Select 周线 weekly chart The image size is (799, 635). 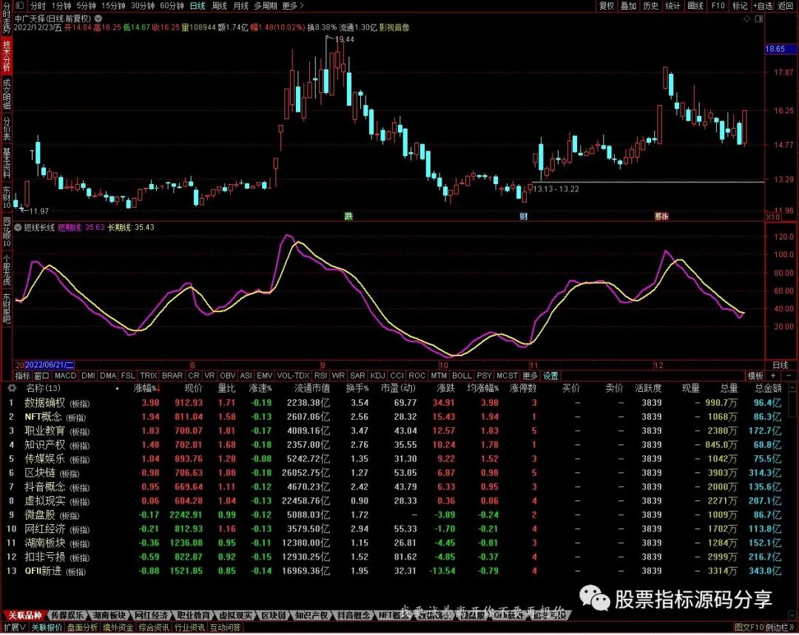[219, 6]
